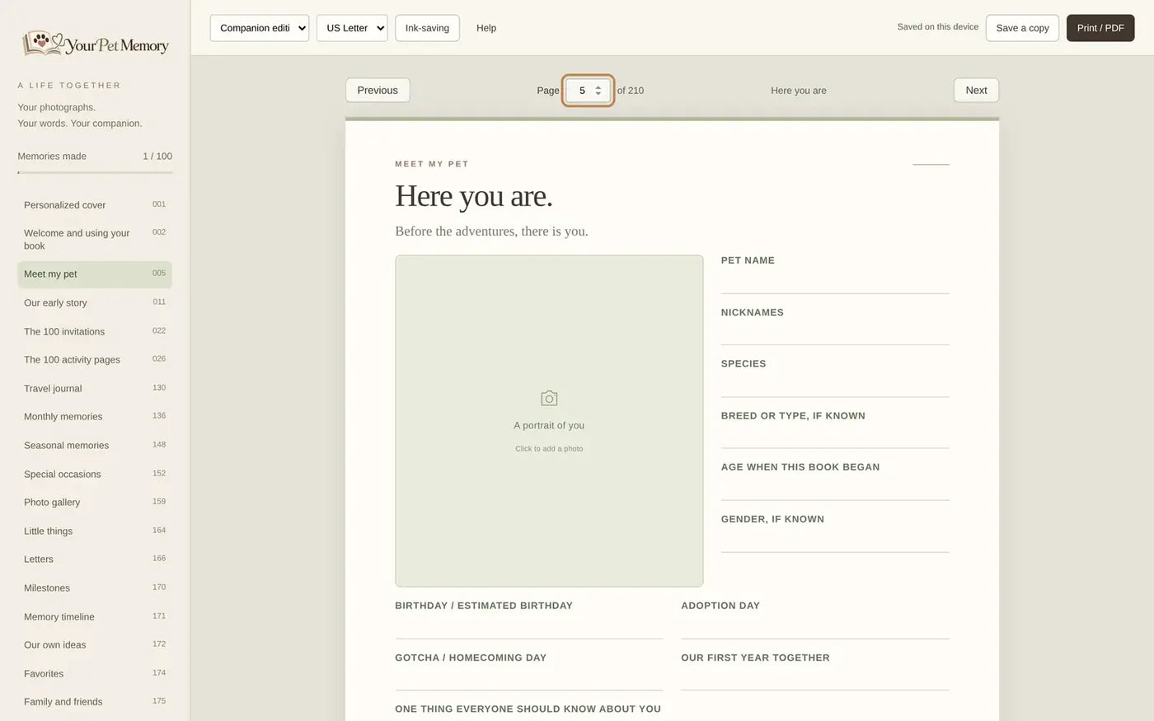Open The 100 activity pages section

tap(95, 359)
